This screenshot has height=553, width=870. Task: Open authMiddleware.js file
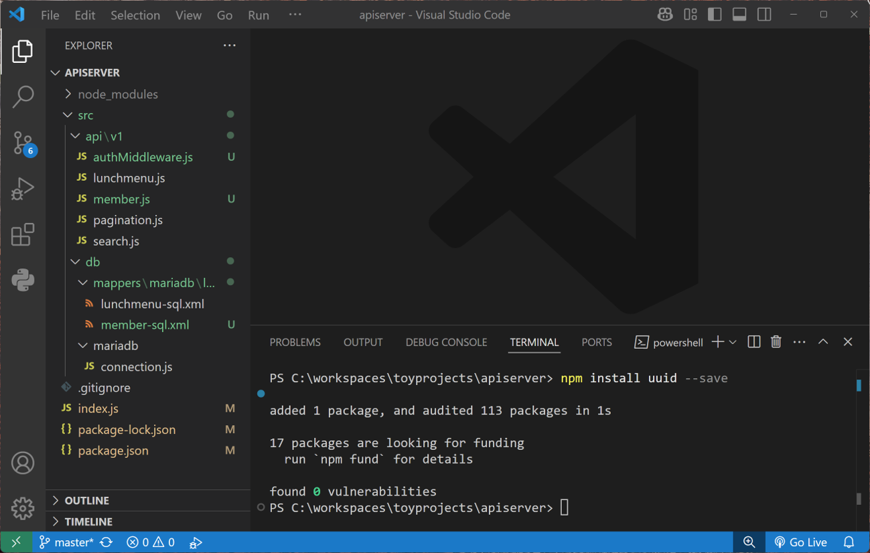pyautogui.click(x=148, y=157)
